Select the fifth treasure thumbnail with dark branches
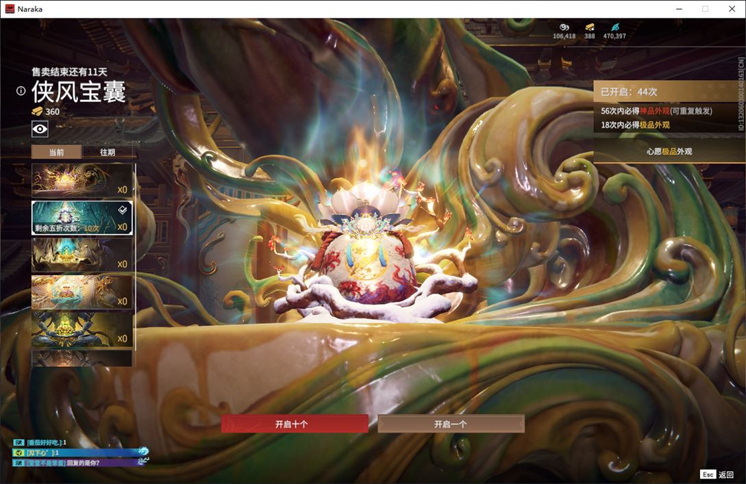 [x=82, y=329]
